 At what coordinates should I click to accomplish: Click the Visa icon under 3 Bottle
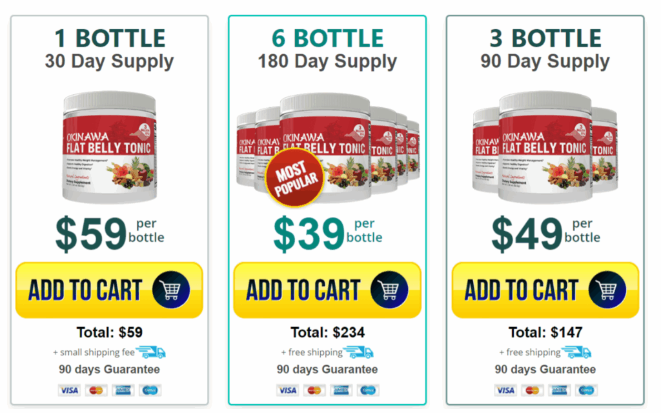[505, 390]
